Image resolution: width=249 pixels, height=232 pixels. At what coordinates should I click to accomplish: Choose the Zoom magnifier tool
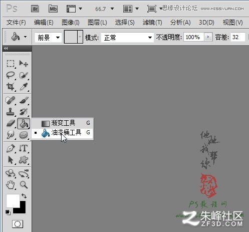[24, 185]
